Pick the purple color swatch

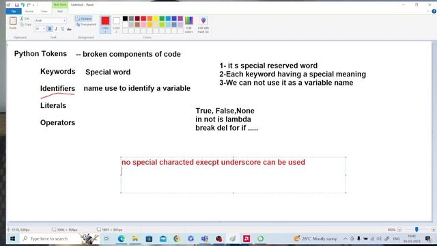(180, 18)
